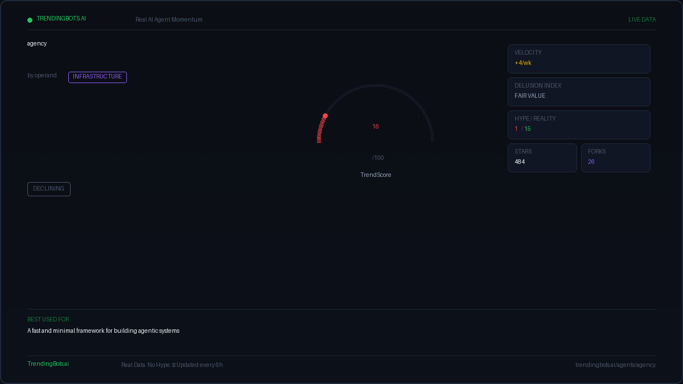Click the 'by operand' author text

click(42, 76)
